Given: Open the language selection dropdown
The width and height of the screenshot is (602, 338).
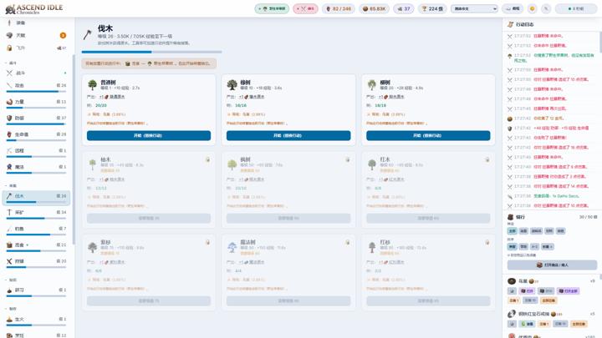Looking at the screenshot, I should (x=474, y=8).
